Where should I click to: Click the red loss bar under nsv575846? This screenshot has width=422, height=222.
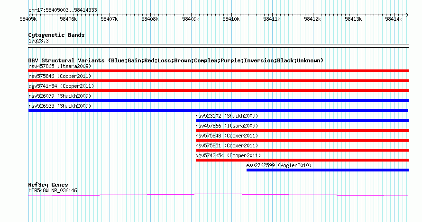click(x=218, y=81)
